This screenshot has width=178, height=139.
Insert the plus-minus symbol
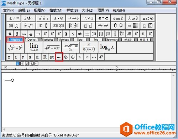pos(87,34)
